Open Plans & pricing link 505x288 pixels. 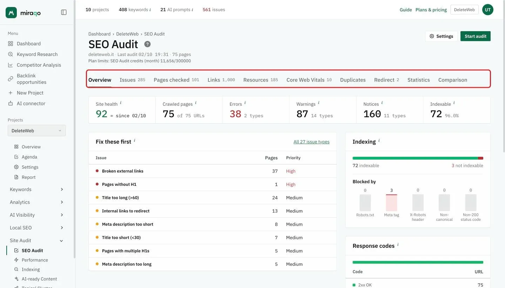click(x=431, y=10)
